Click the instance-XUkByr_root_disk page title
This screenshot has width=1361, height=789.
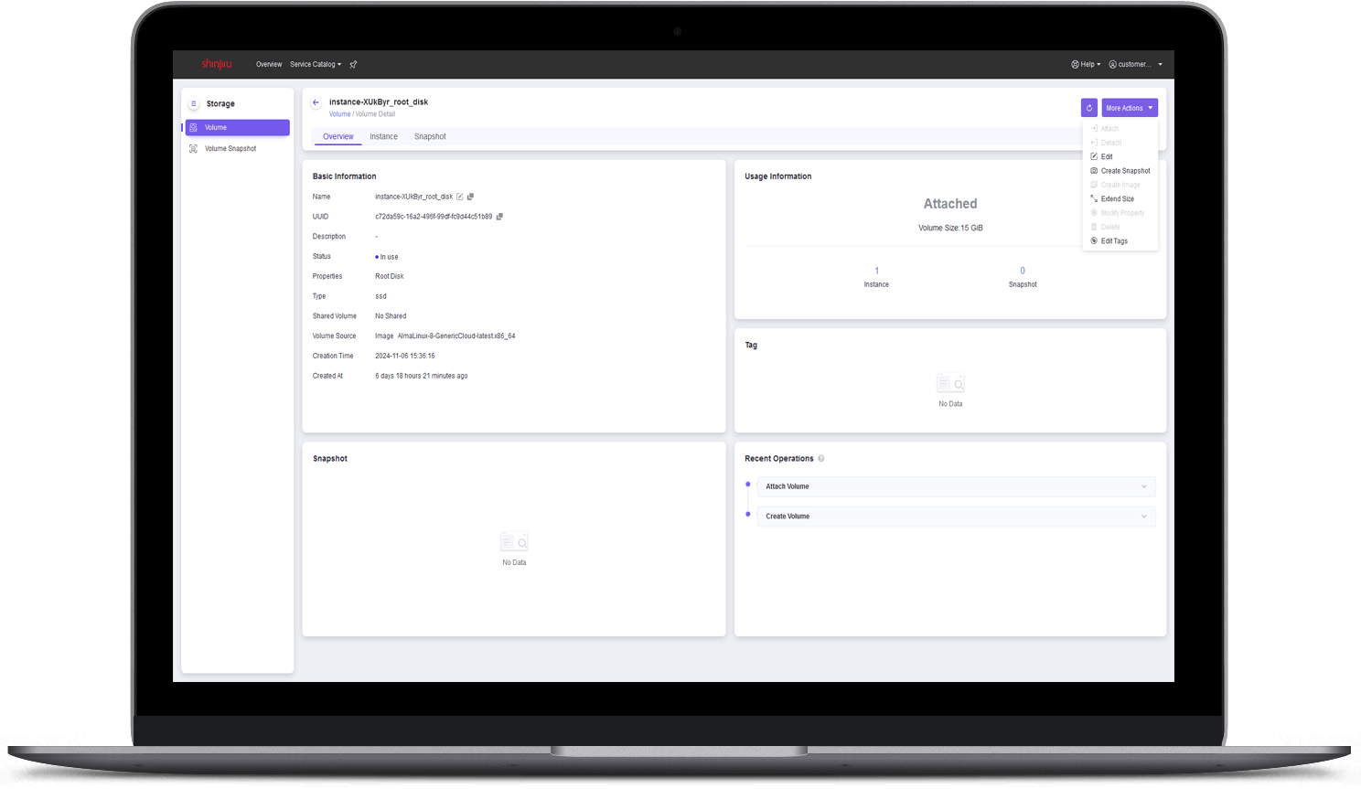pyautogui.click(x=379, y=102)
